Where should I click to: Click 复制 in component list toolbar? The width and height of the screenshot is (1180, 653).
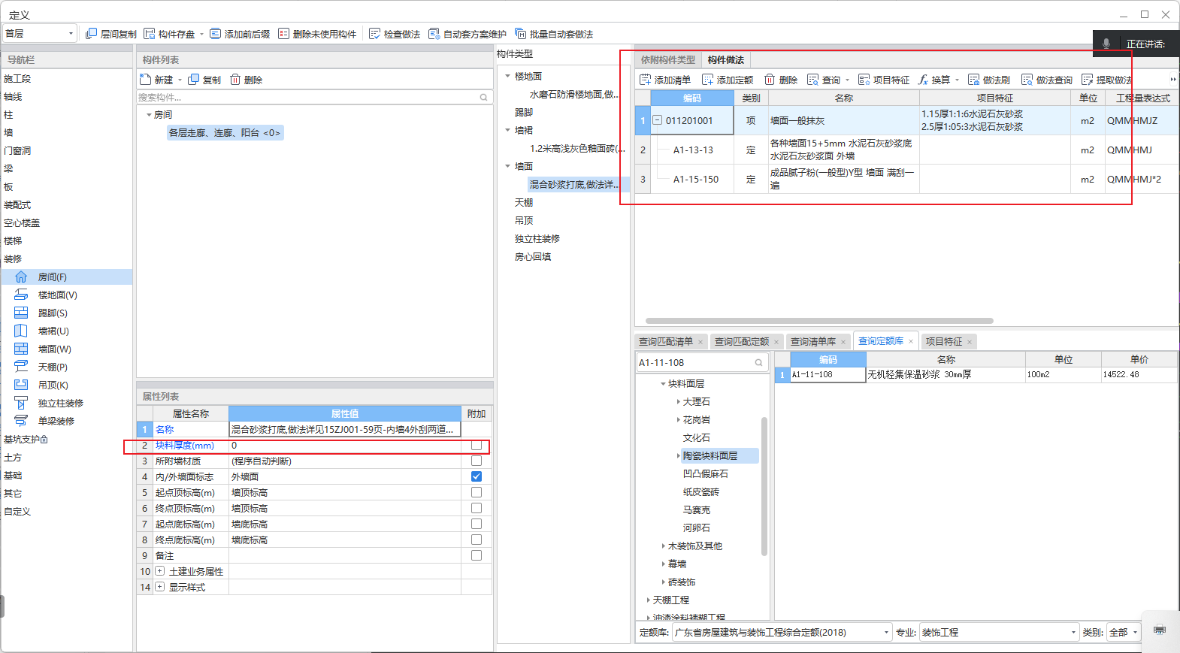(204, 80)
